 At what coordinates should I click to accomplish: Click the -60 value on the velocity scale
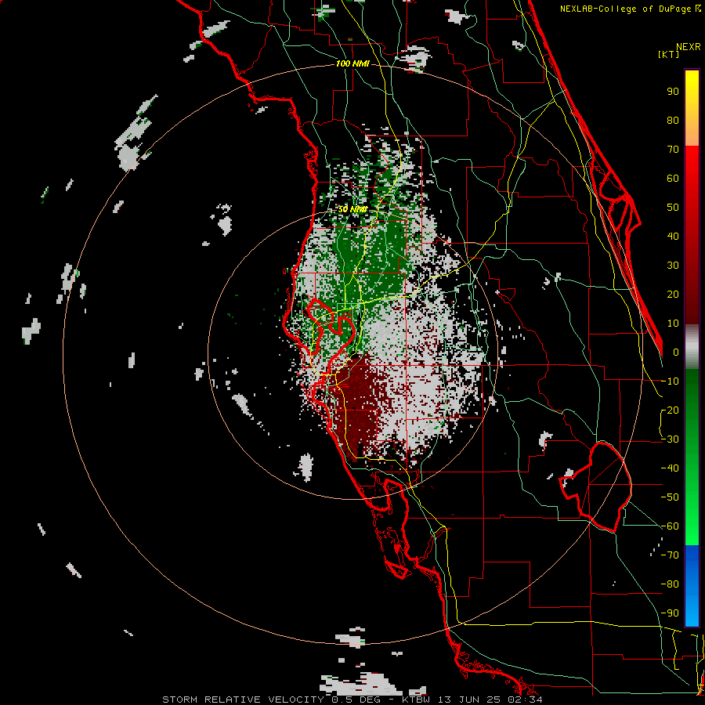(671, 526)
